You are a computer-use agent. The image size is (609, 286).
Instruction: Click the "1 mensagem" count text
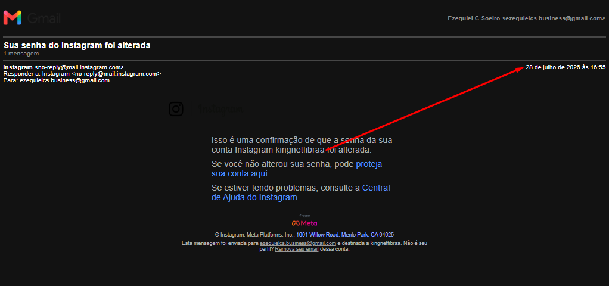[x=21, y=54]
